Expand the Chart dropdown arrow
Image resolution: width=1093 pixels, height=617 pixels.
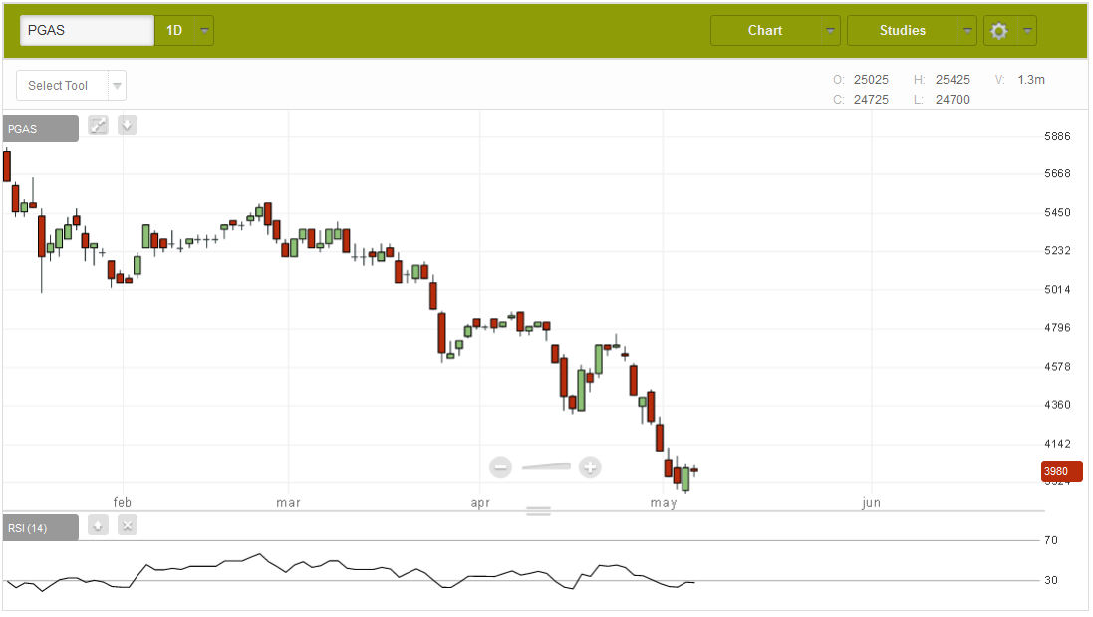pyautogui.click(x=830, y=31)
